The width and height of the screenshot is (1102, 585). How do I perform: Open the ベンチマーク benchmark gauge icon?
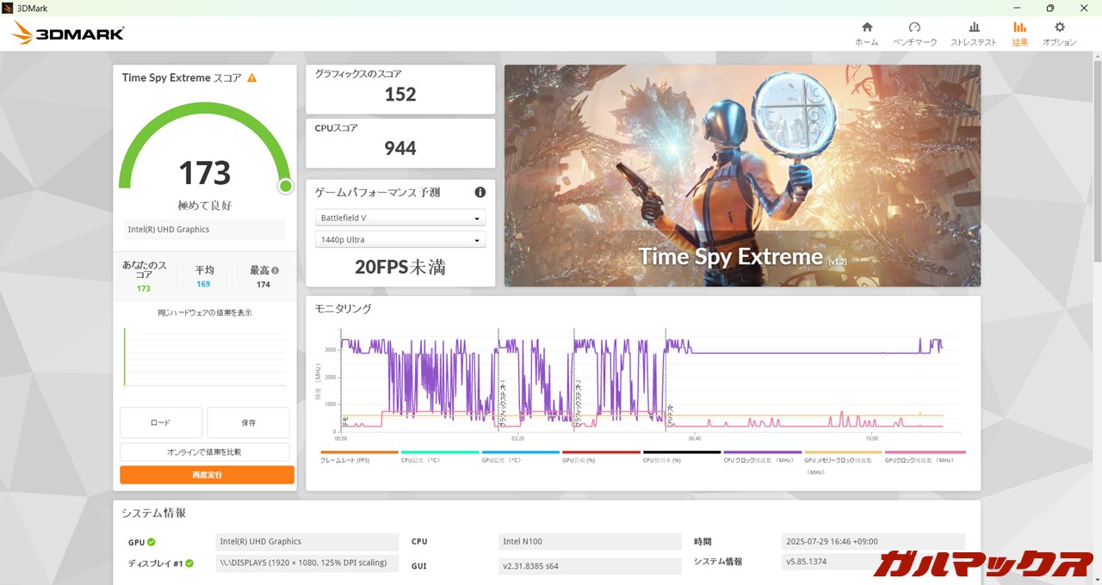(x=914, y=28)
